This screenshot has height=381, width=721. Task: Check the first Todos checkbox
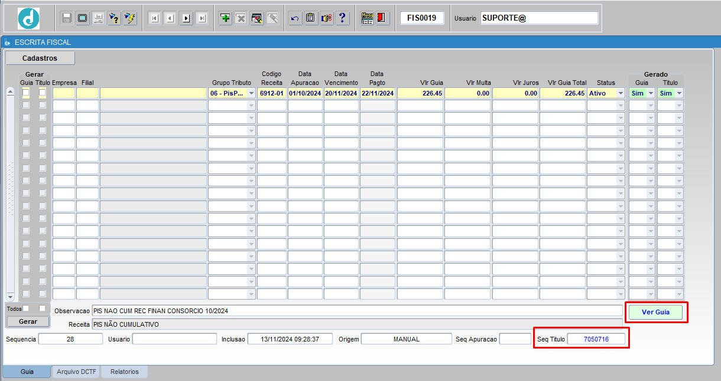coord(26,308)
